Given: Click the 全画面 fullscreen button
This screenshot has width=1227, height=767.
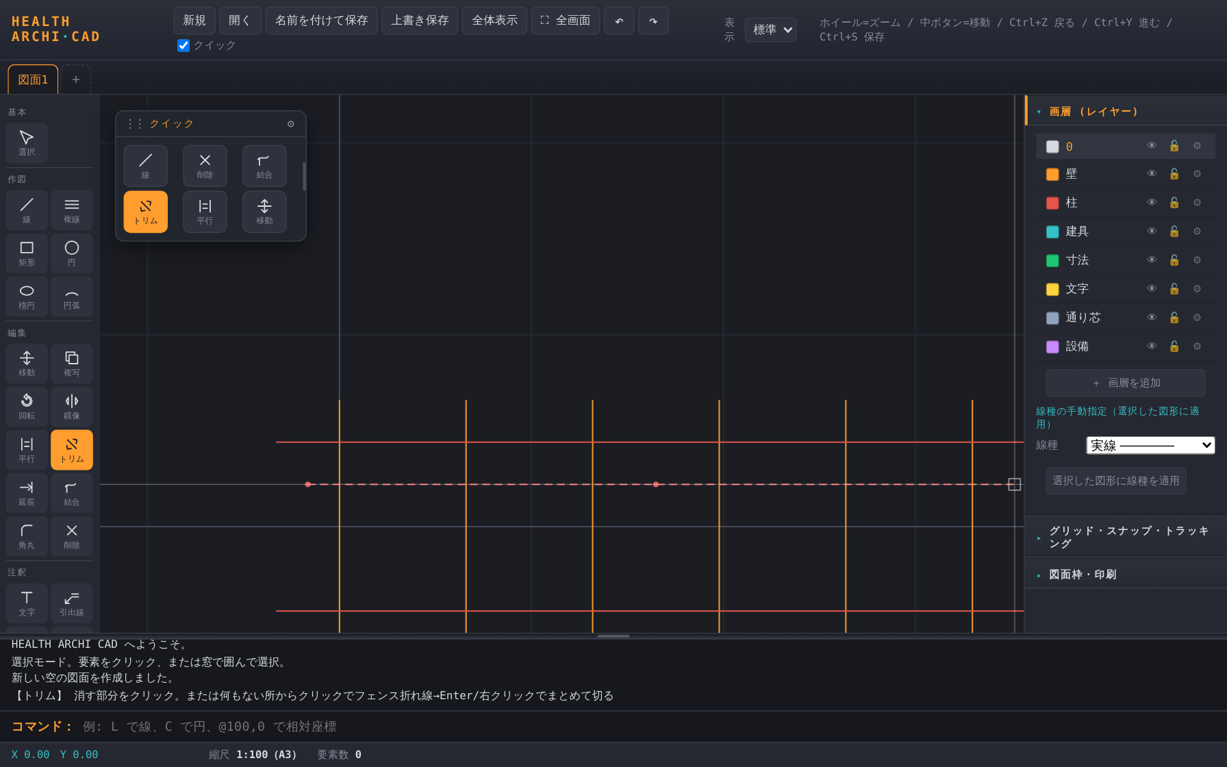Looking at the screenshot, I should [x=566, y=21].
